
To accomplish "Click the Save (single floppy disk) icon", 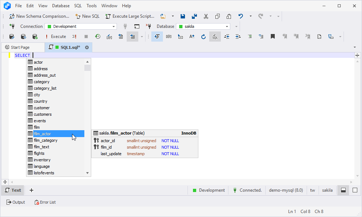I will [x=183, y=16].
